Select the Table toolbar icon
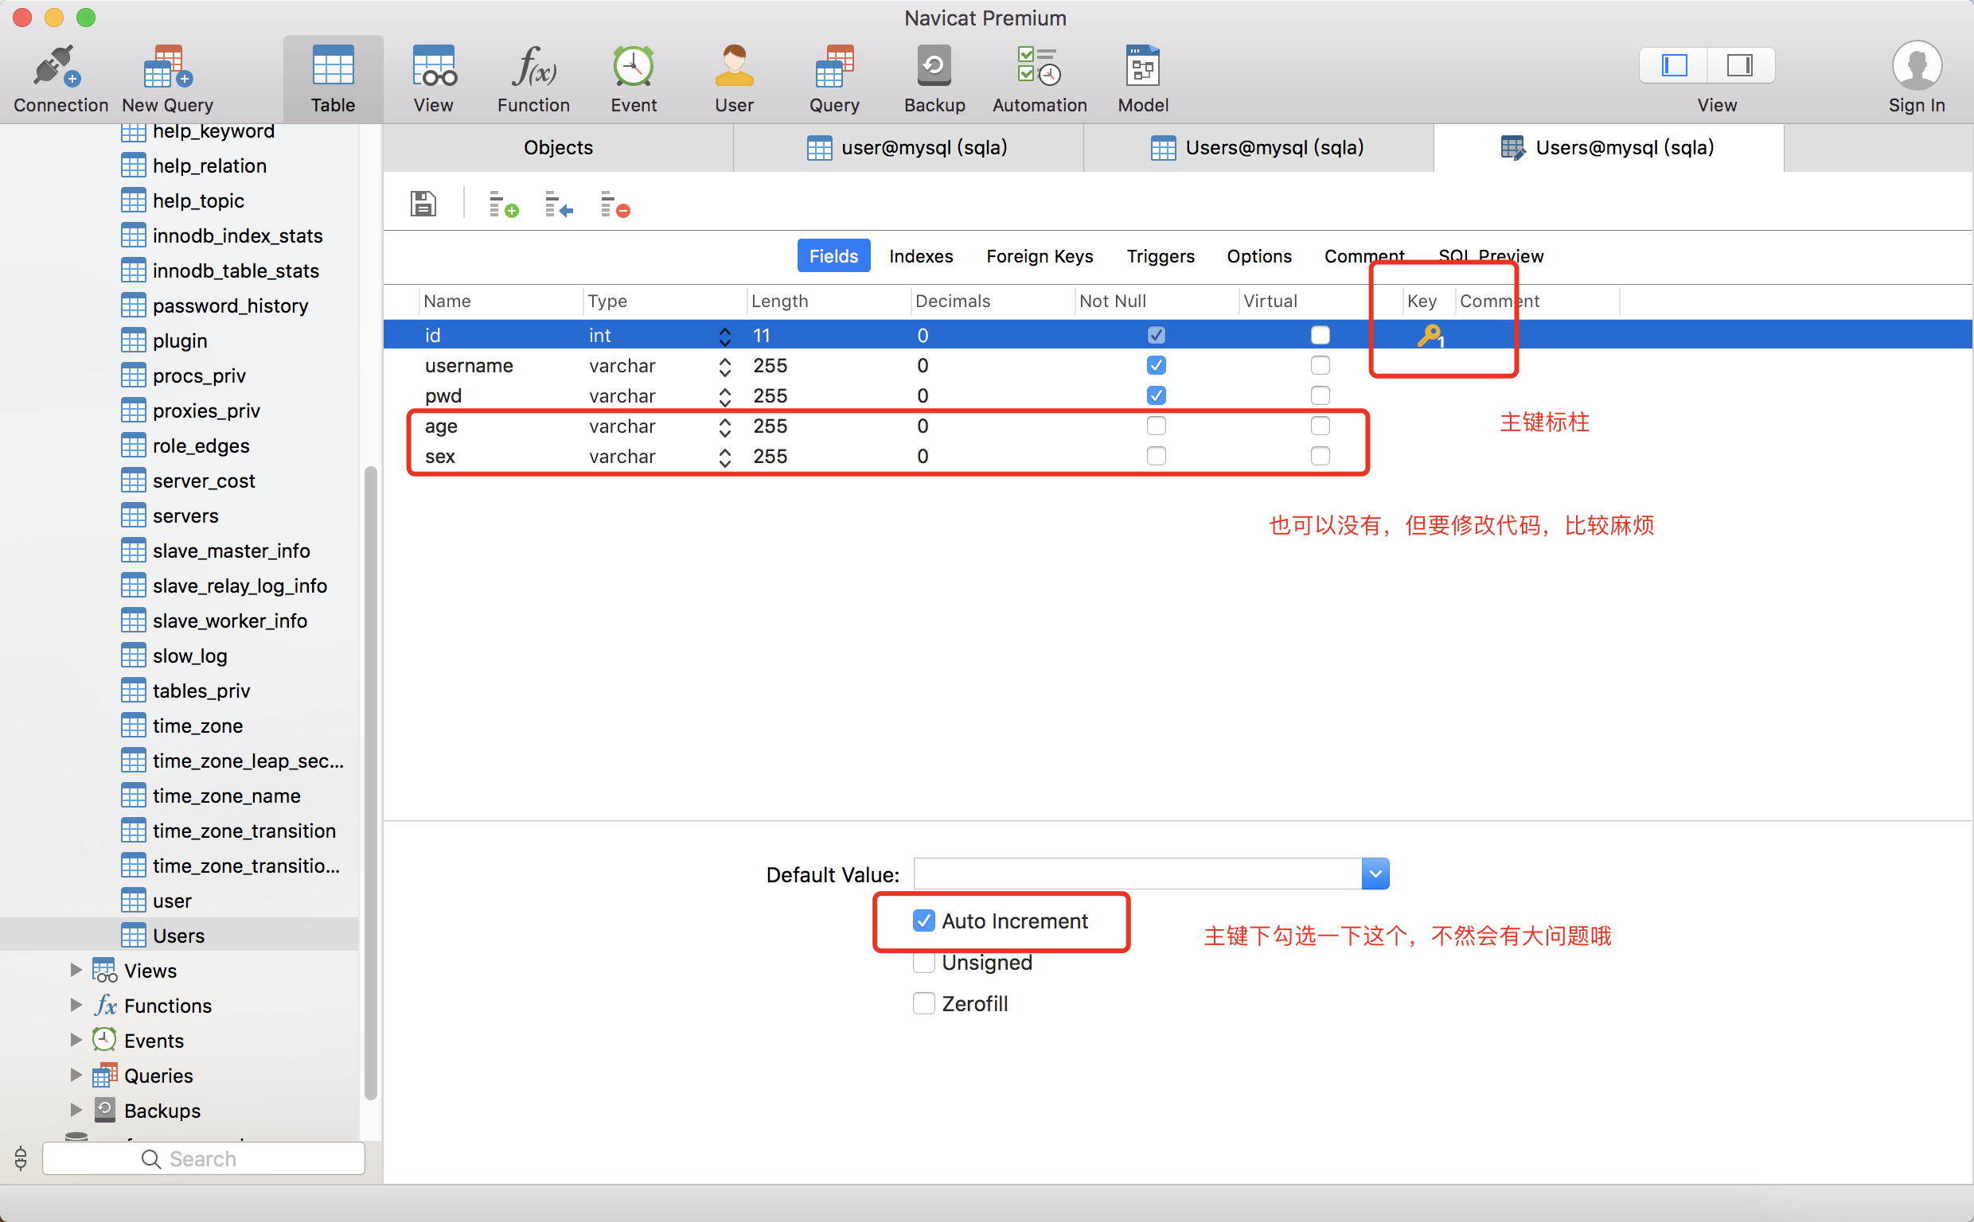The width and height of the screenshot is (1974, 1222). (x=333, y=66)
